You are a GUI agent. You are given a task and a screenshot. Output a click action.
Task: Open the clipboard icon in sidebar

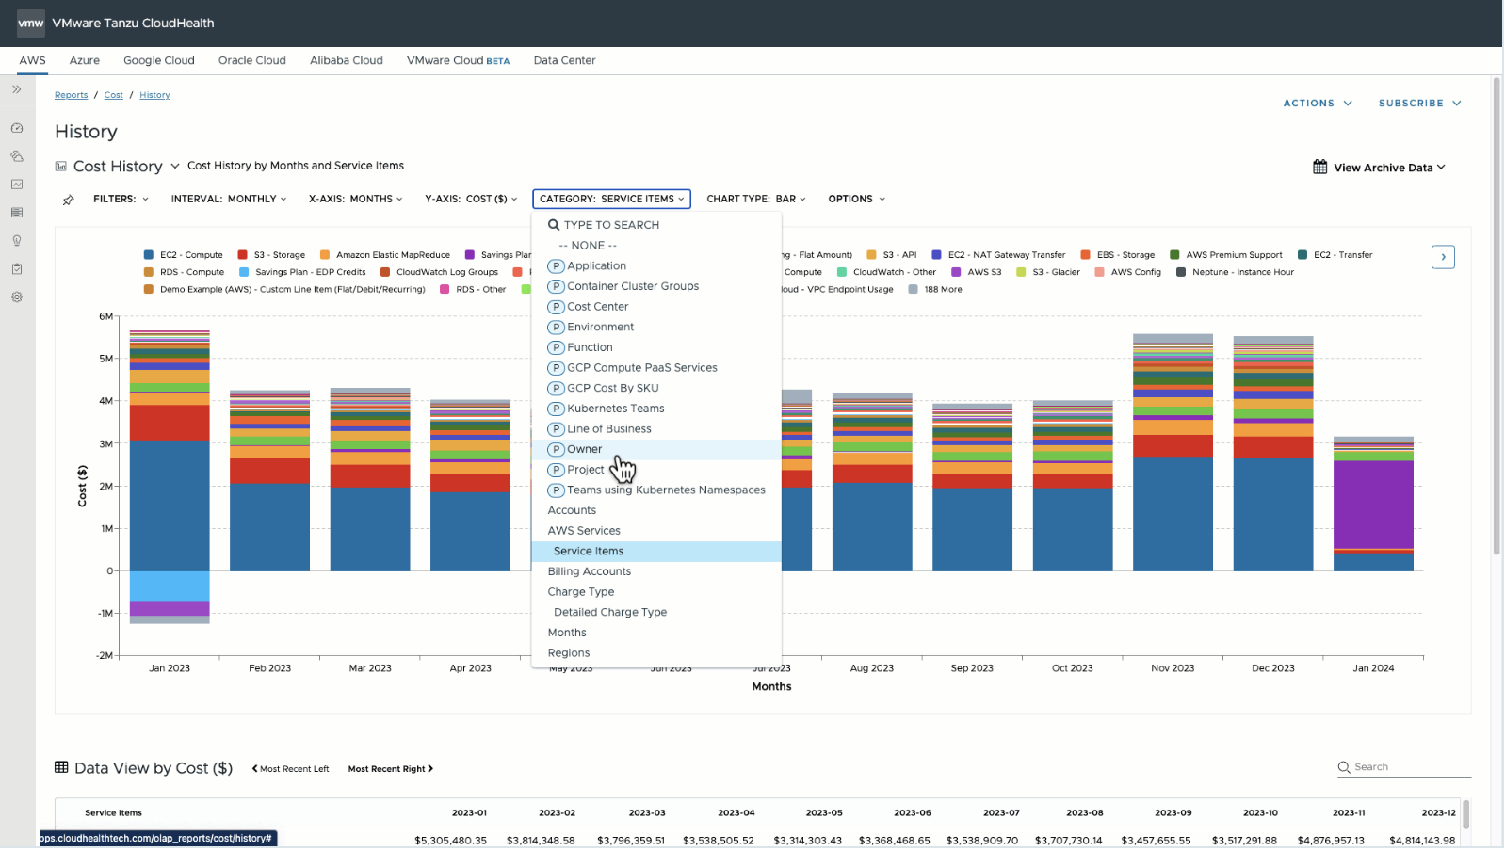pyautogui.click(x=17, y=269)
